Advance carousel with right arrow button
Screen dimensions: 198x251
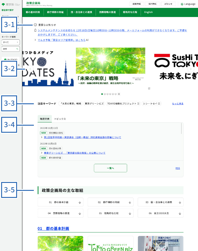[x=191, y=69]
